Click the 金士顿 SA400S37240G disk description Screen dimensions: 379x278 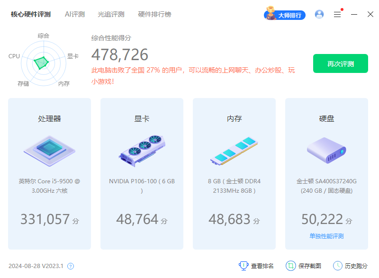pos(326,186)
